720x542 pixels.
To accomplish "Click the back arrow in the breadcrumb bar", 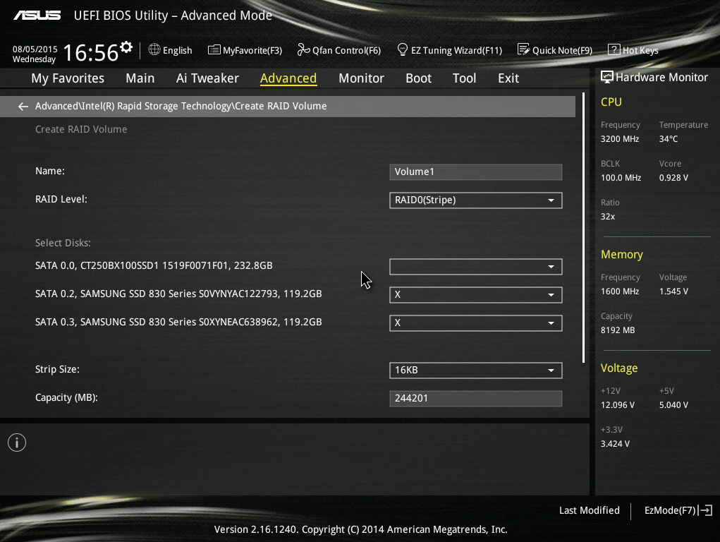I will click(23, 107).
